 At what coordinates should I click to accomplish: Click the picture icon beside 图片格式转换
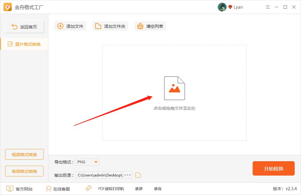tap(10, 44)
